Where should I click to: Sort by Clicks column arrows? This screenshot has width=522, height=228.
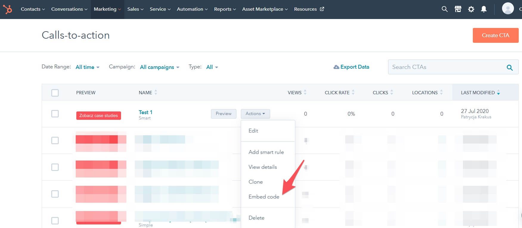pos(392,92)
